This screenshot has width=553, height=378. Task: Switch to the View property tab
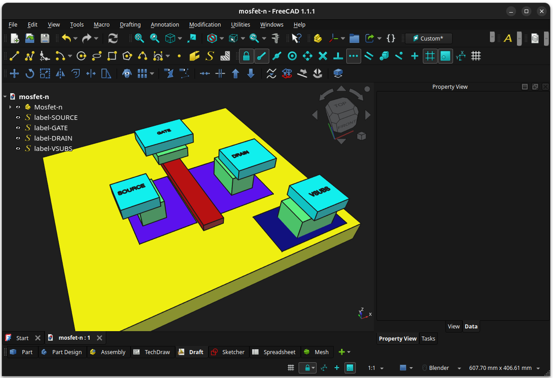point(454,327)
